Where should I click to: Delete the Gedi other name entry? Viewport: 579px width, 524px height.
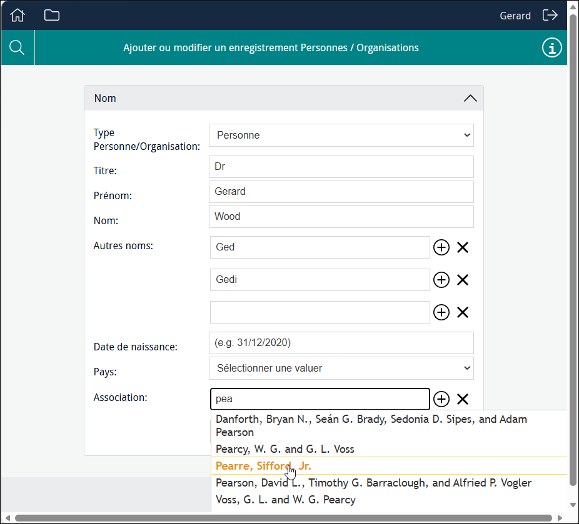463,280
